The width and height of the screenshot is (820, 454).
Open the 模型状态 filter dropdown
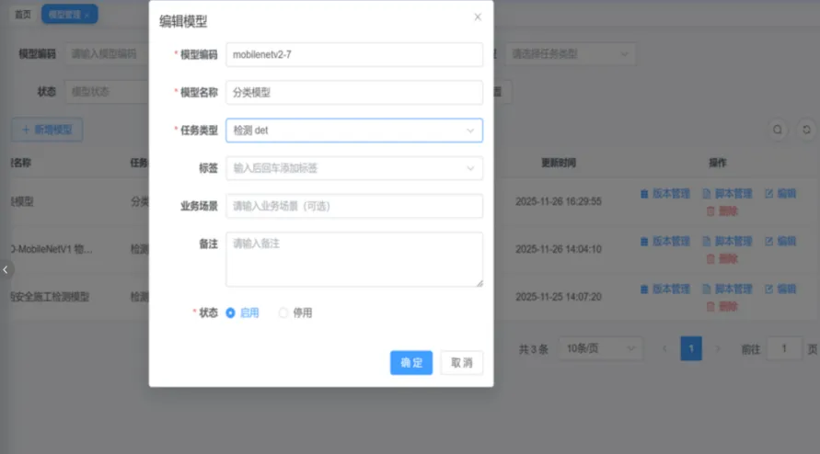(107, 92)
